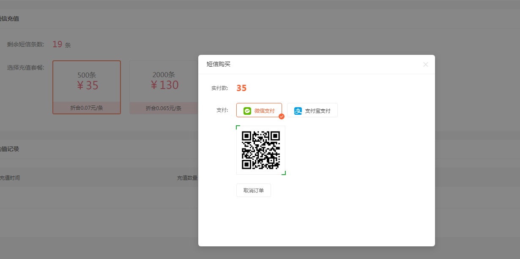This screenshot has width=520, height=259.
Task: Choose the 2000条 ¥130 recharge package
Action: tap(164, 87)
